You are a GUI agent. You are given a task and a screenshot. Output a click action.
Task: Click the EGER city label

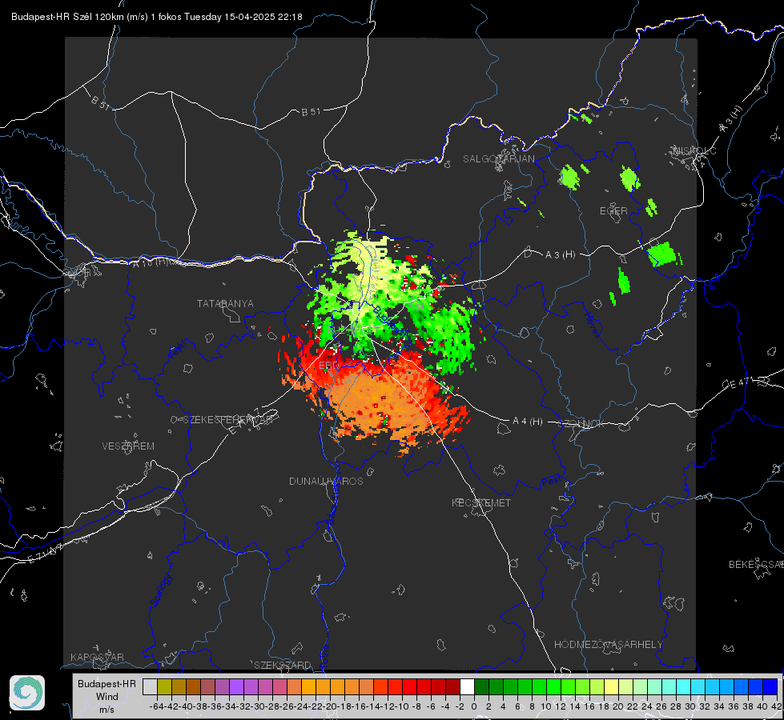(x=613, y=211)
